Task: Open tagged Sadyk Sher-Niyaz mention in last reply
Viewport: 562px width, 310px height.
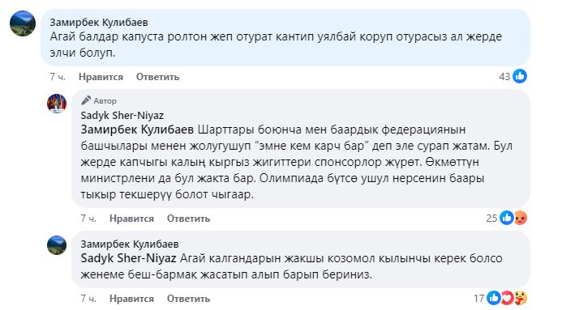Action: (x=128, y=258)
